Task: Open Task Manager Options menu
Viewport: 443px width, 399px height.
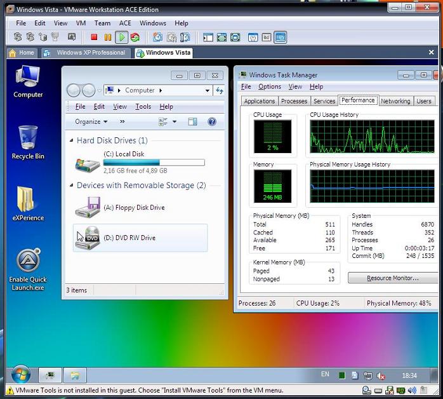Action: (270, 86)
